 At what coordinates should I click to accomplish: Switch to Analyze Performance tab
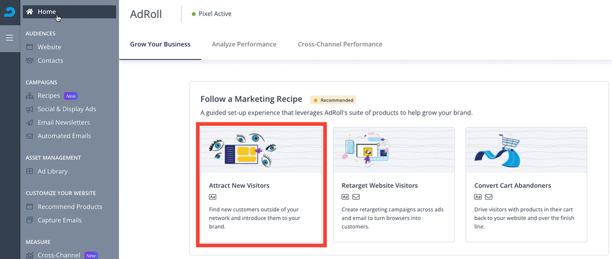click(x=244, y=44)
